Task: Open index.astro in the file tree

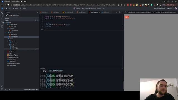Action: 14,35
